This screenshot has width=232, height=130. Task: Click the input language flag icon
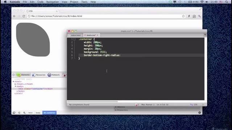[221, 2]
